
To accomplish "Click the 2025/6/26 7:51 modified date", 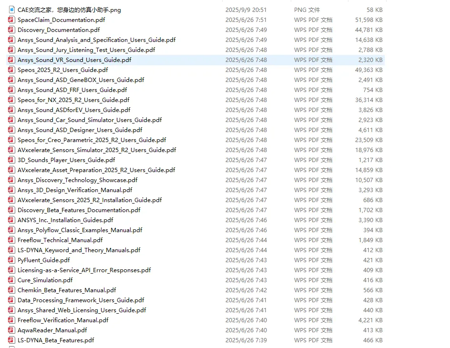I will pyautogui.click(x=246, y=20).
